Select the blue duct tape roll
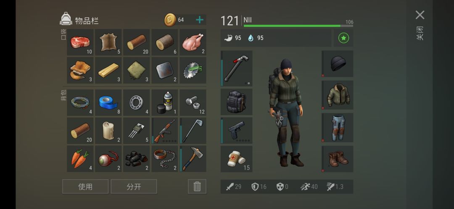Screen dimensions: 454x209 pyautogui.click(x=108, y=103)
